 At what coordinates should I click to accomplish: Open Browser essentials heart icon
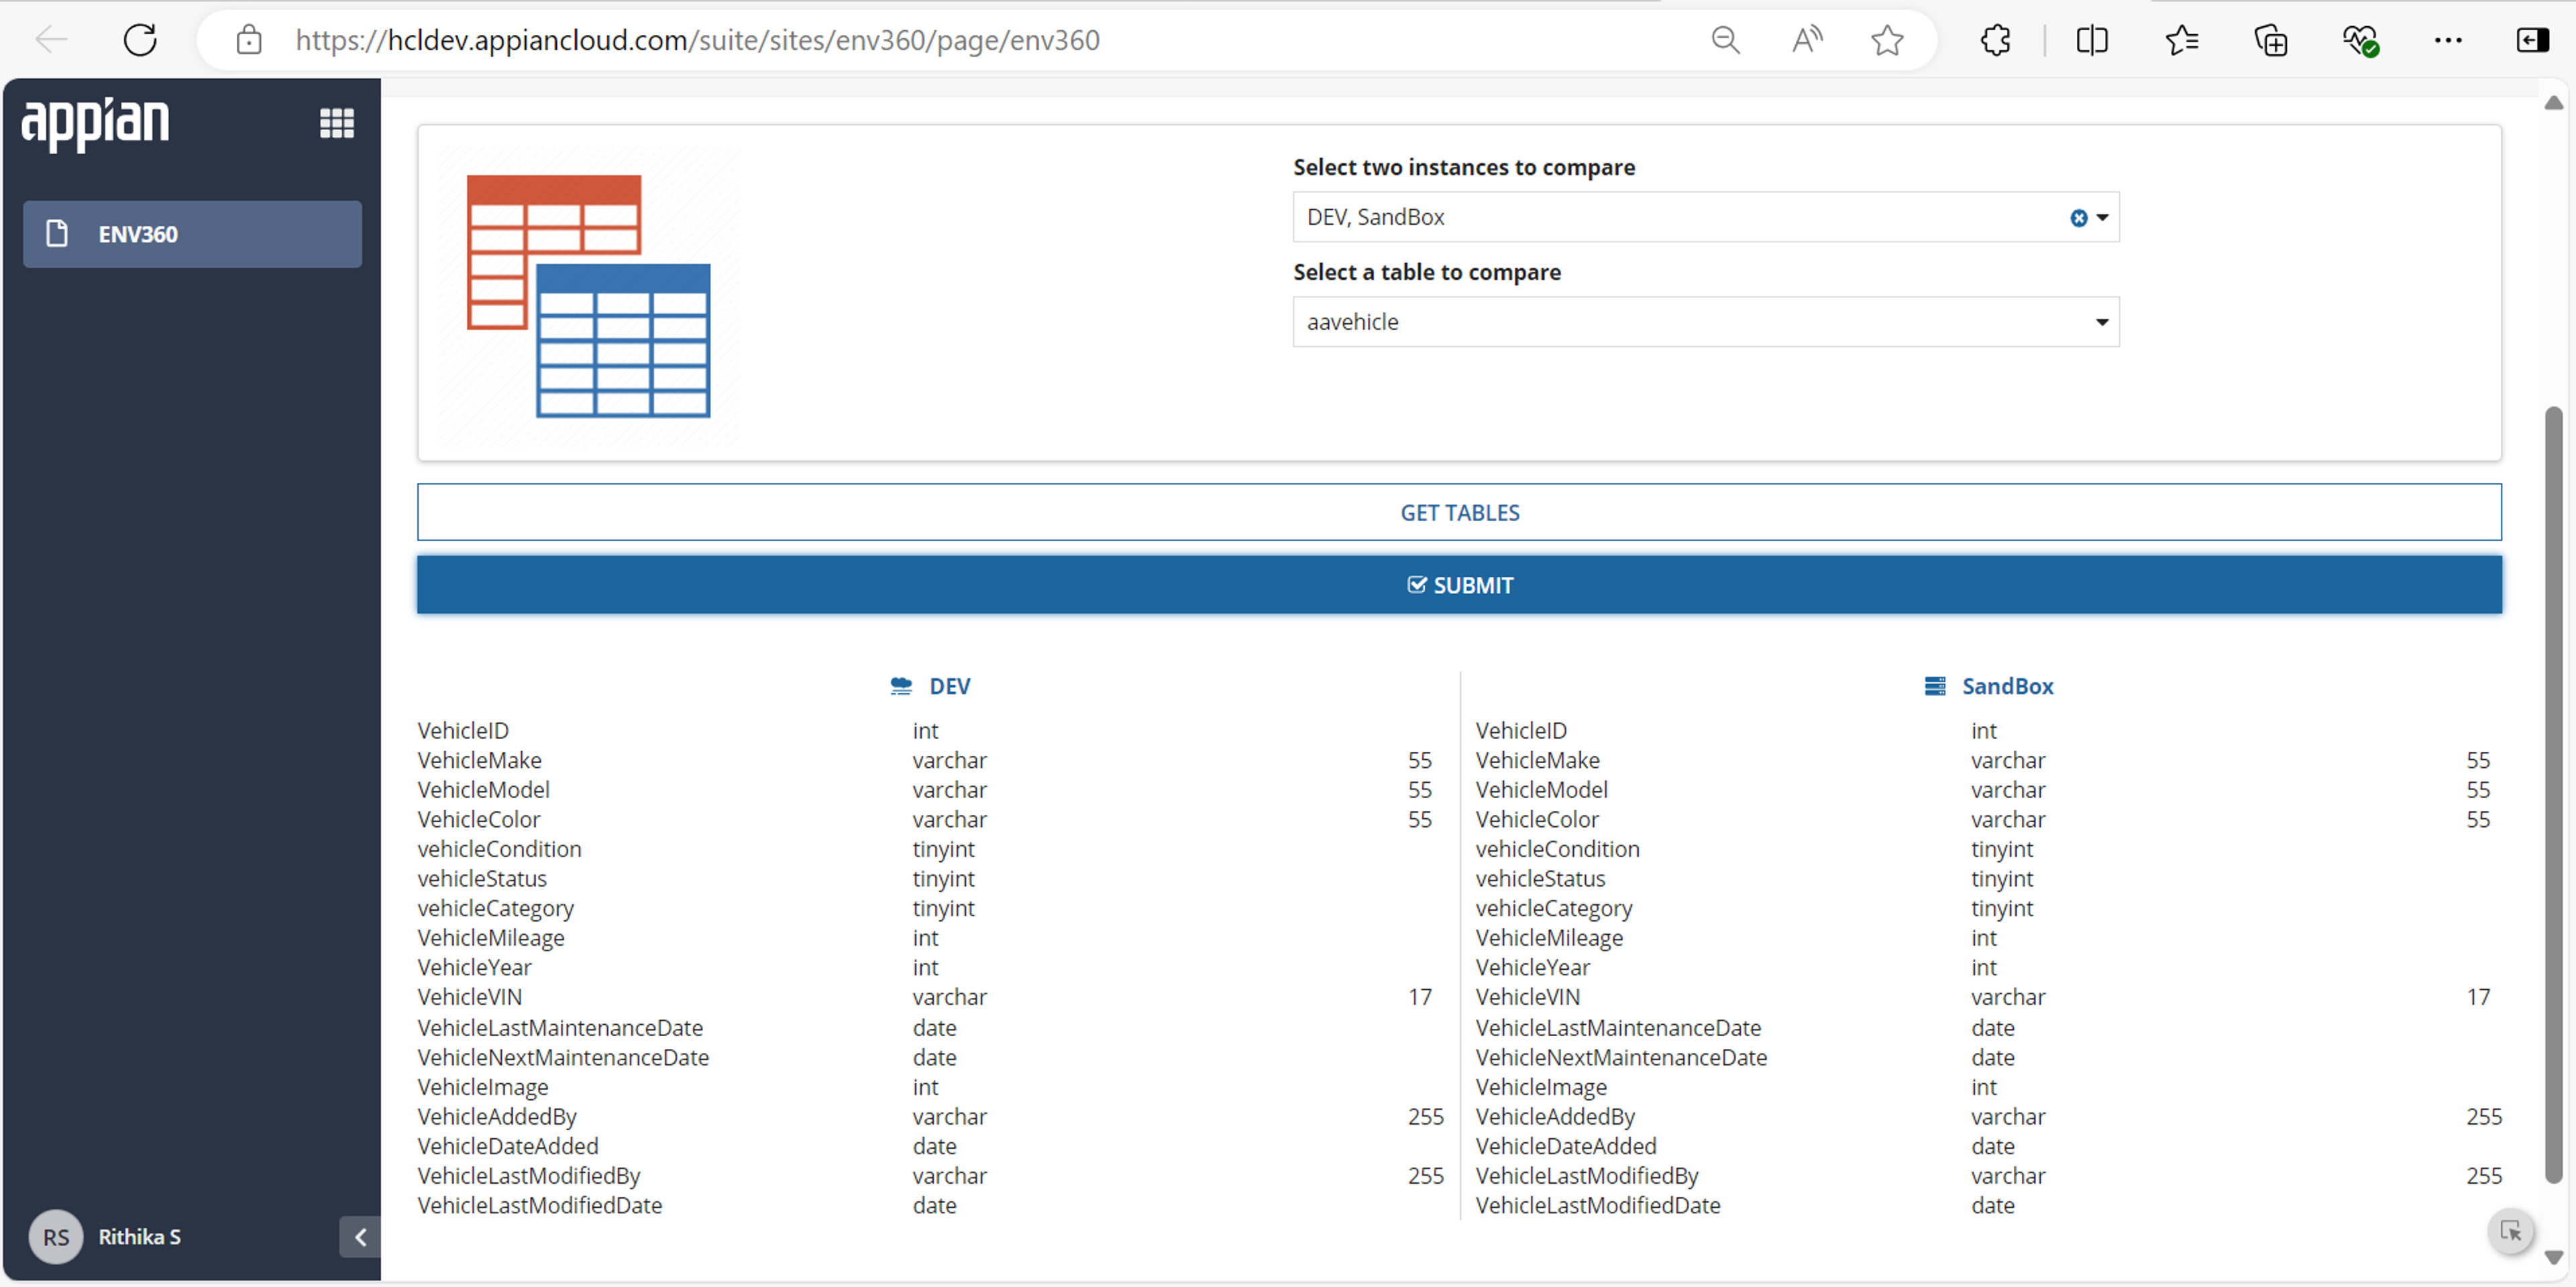[2360, 40]
